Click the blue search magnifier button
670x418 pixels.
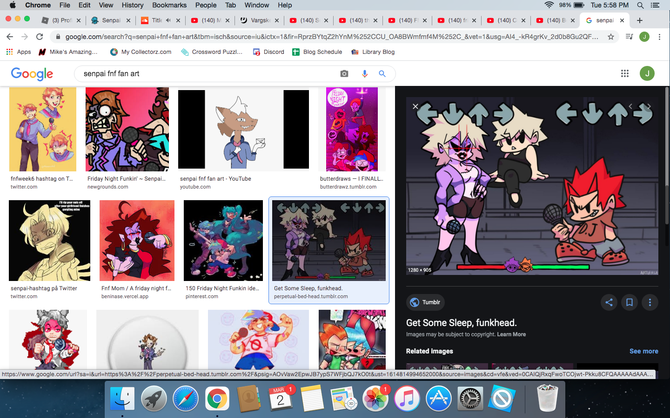tap(382, 74)
